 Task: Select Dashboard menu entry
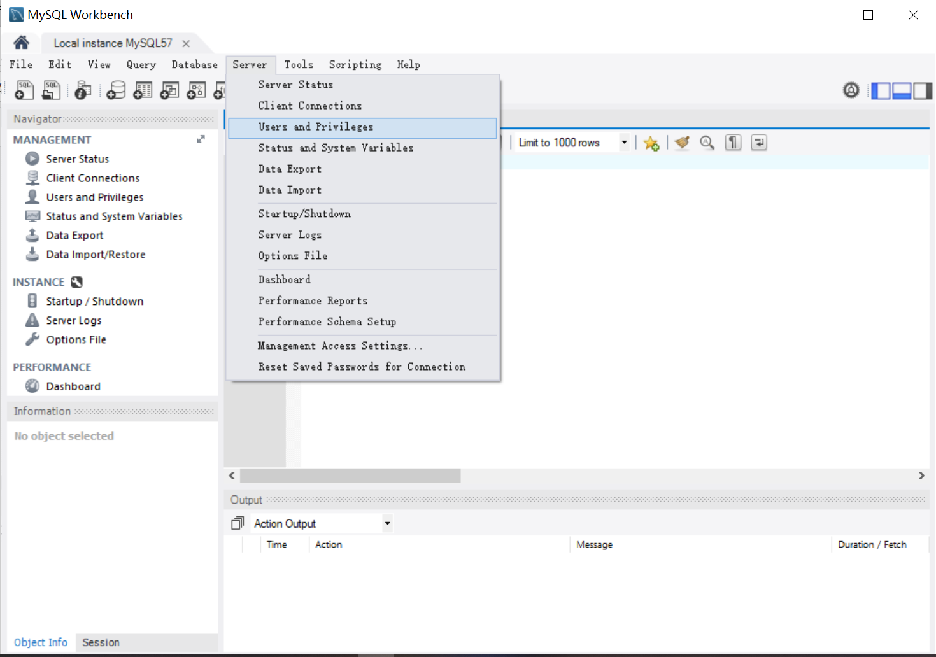pyautogui.click(x=362, y=279)
